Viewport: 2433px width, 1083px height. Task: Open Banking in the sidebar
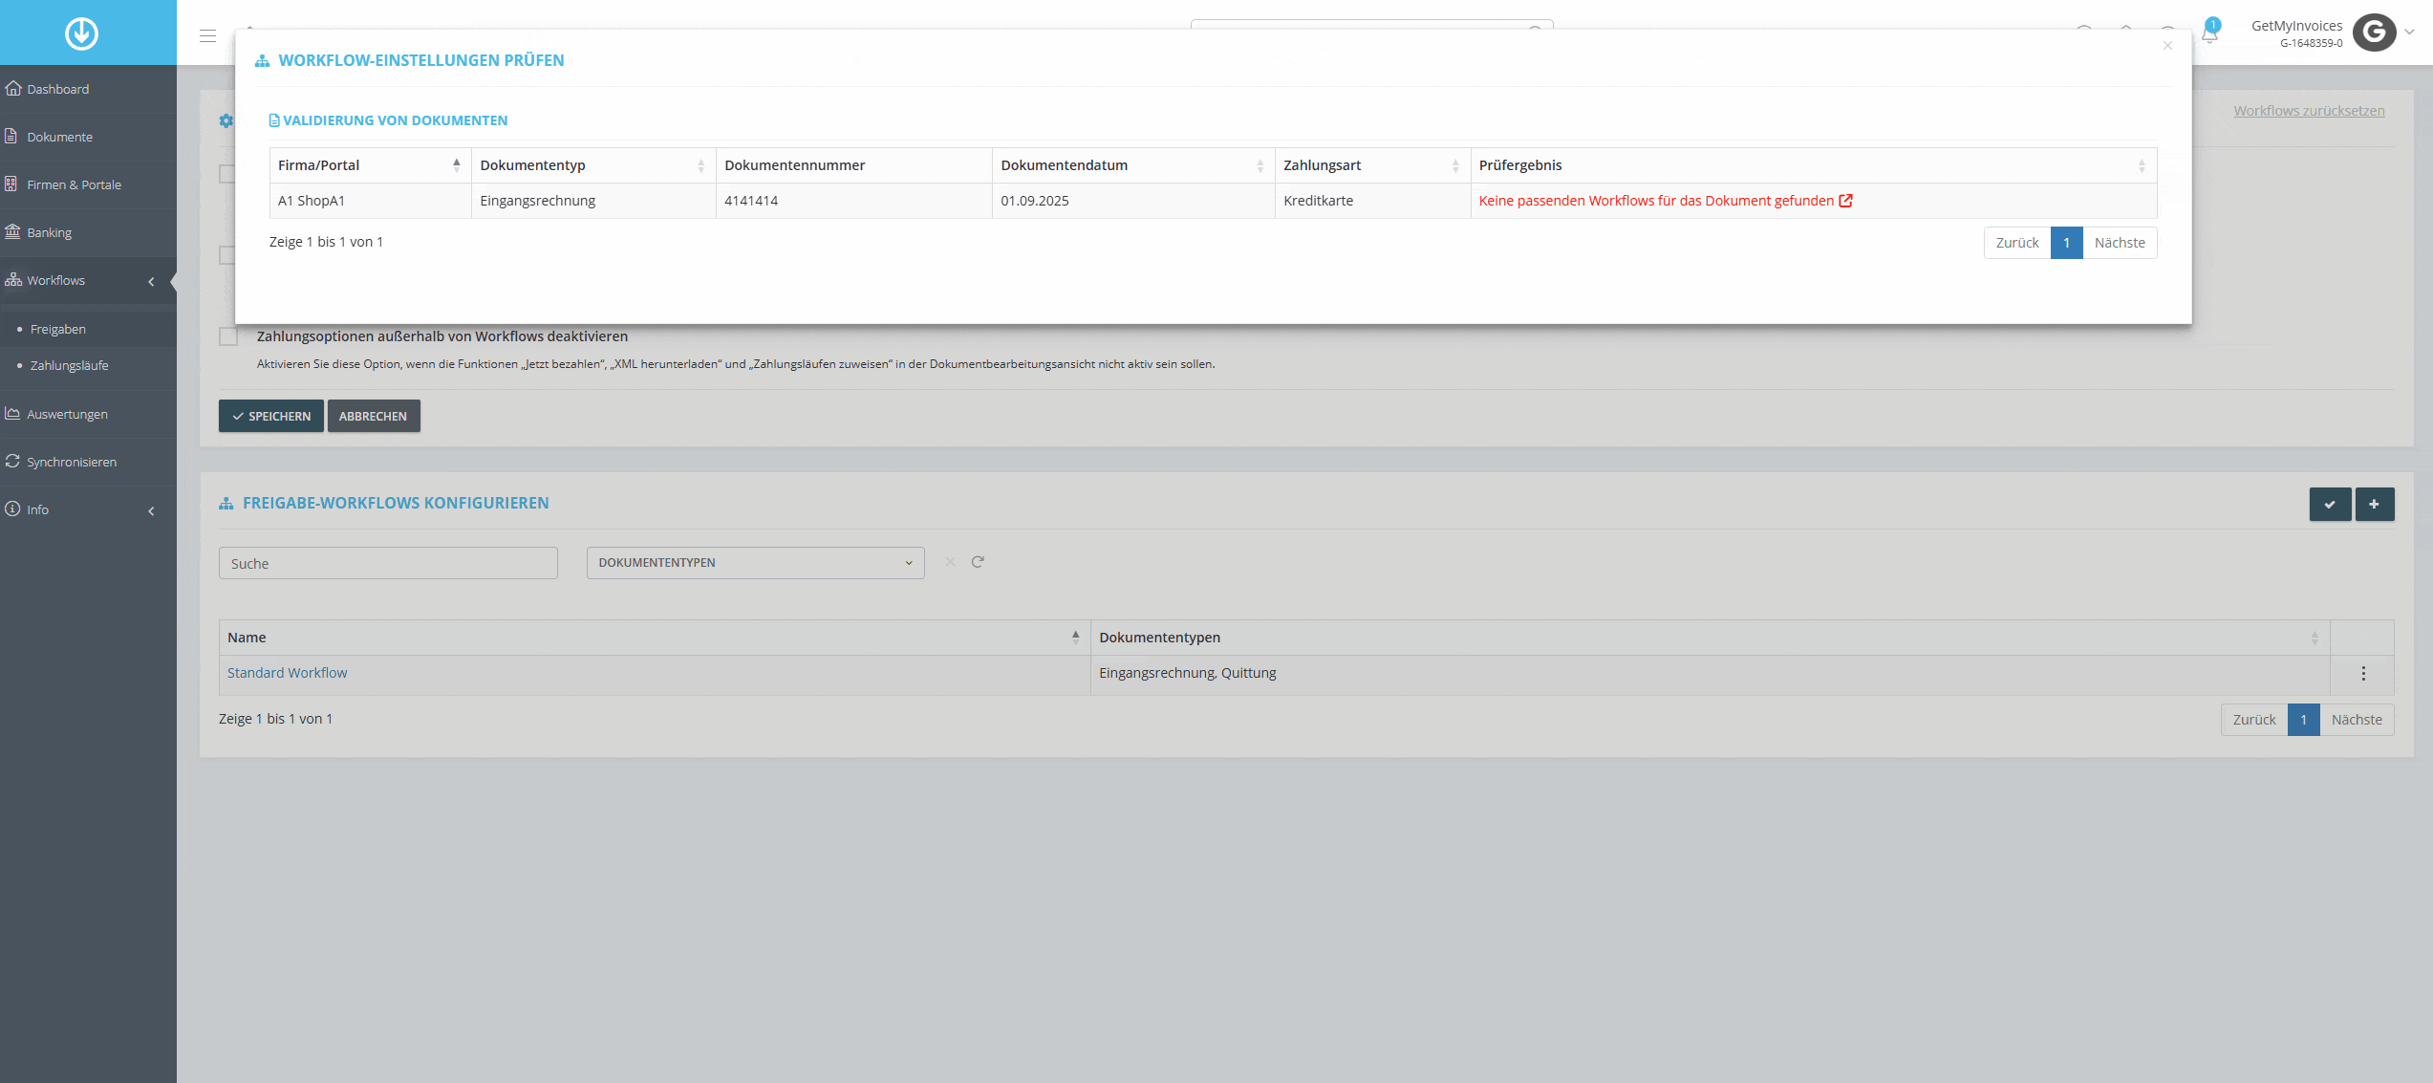coord(88,232)
